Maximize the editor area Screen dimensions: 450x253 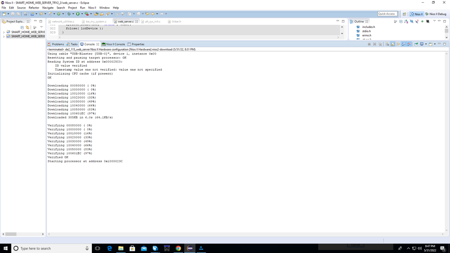(x=343, y=21)
